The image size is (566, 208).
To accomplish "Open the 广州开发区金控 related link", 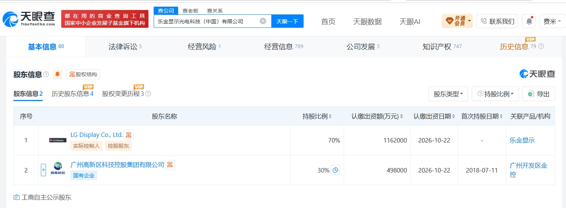I will pyautogui.click(x=528, y=170).
